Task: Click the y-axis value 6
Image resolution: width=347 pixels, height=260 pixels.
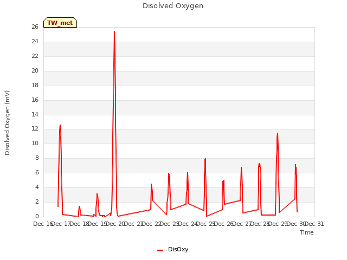Action: click(37, 172)
